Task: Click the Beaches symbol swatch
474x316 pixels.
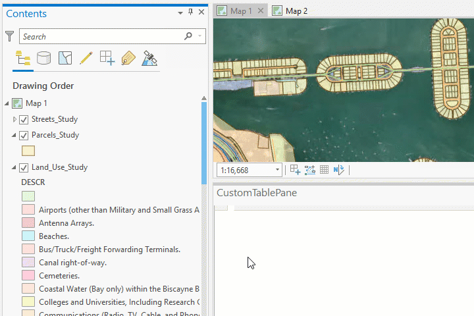Action: pos(28,236)
